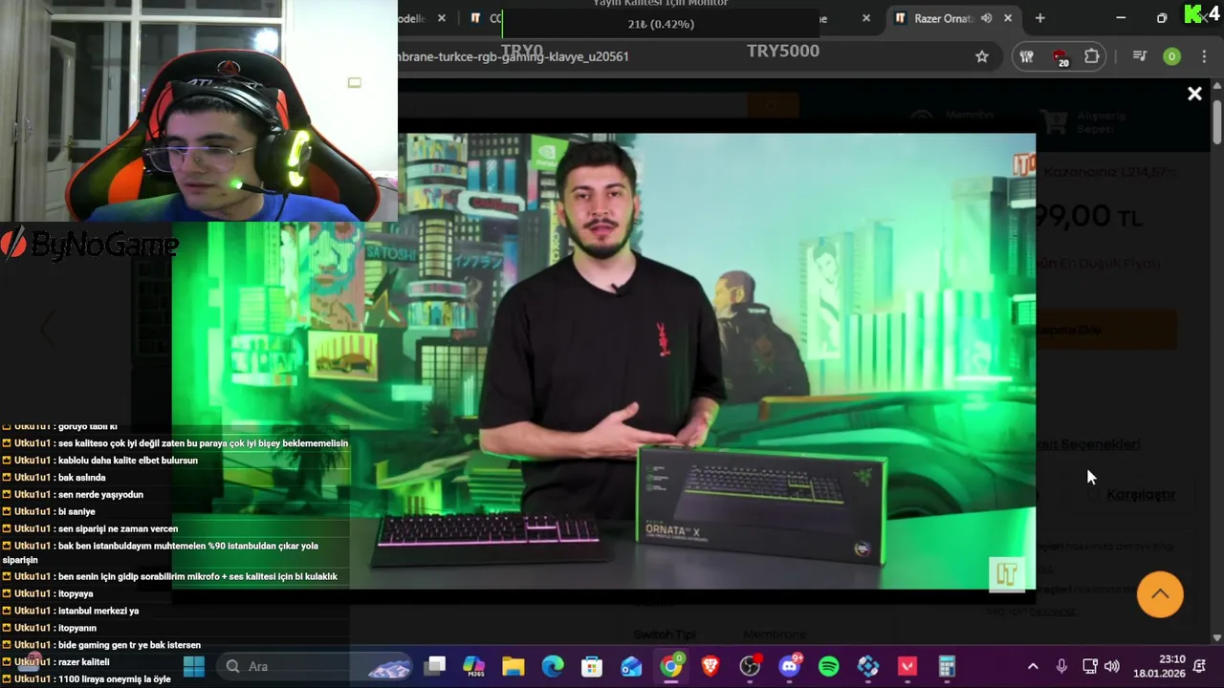Open File Explorer from taskbar
The width and height of the screenshot is (1224, 688).
tap(514, 666)
